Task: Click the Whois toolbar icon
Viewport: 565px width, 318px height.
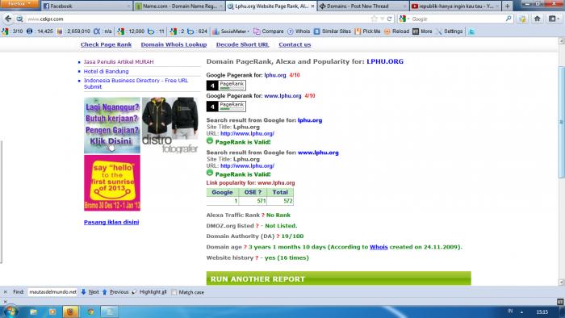Action: point(299,31)
